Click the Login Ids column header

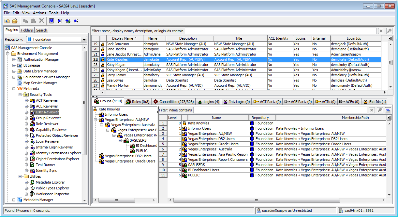coord(356,38)
